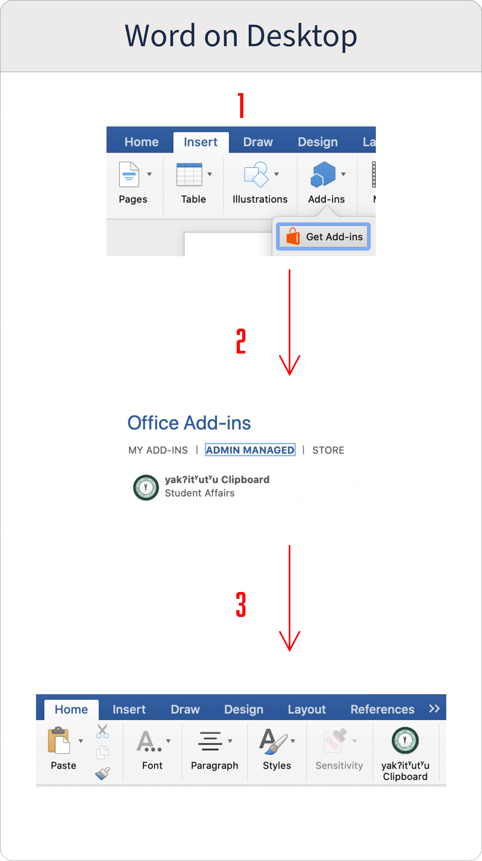
Task: Open Design tab in bottom ribbon
Action: tap(244, 709)
